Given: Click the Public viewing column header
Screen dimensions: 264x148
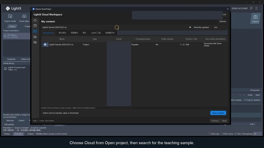Looking at the screenshot, I should [167, 39].
